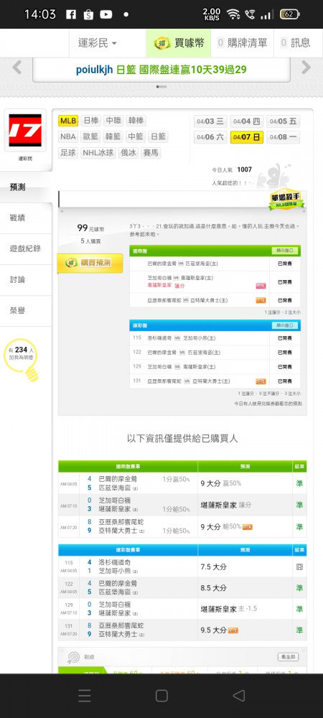Click '1注讓分、0注不讓分、3注大小' summary text

269,393
